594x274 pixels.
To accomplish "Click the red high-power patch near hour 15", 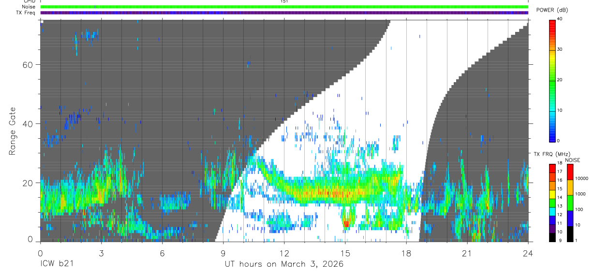I will click(346, 223).
